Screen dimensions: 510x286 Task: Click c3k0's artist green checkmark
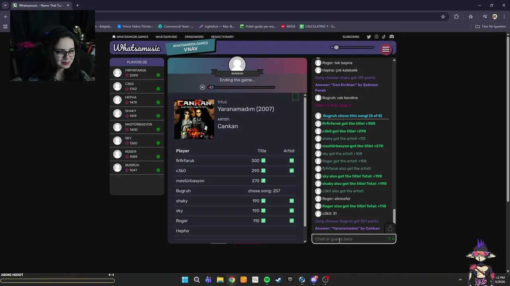click(292, 170)
